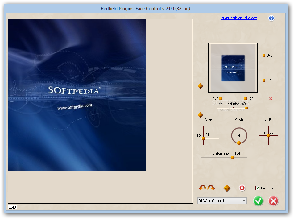The height and width of the screenshot is (219, 294).
Task: Cancel with the red X button
Action: pos(273,201)
